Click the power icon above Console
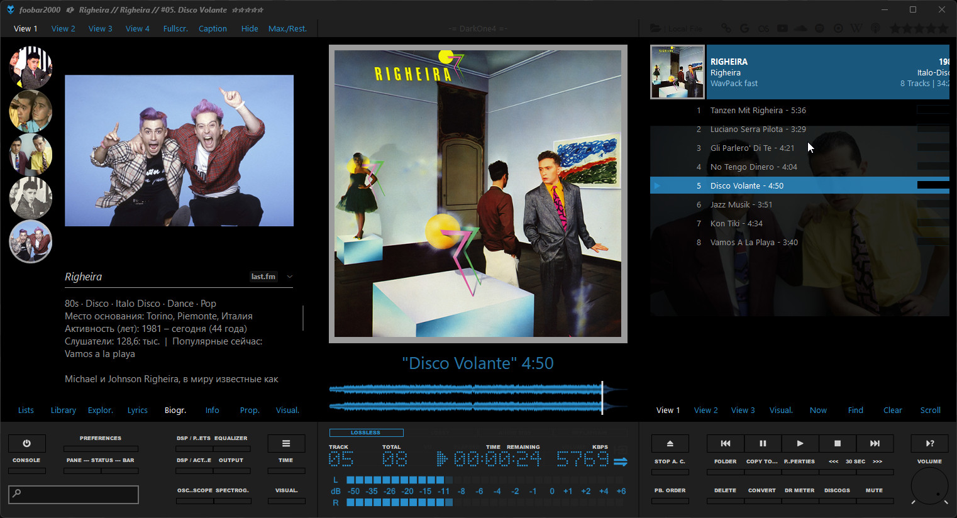This screenshot has width=957, height=518. 26,443
